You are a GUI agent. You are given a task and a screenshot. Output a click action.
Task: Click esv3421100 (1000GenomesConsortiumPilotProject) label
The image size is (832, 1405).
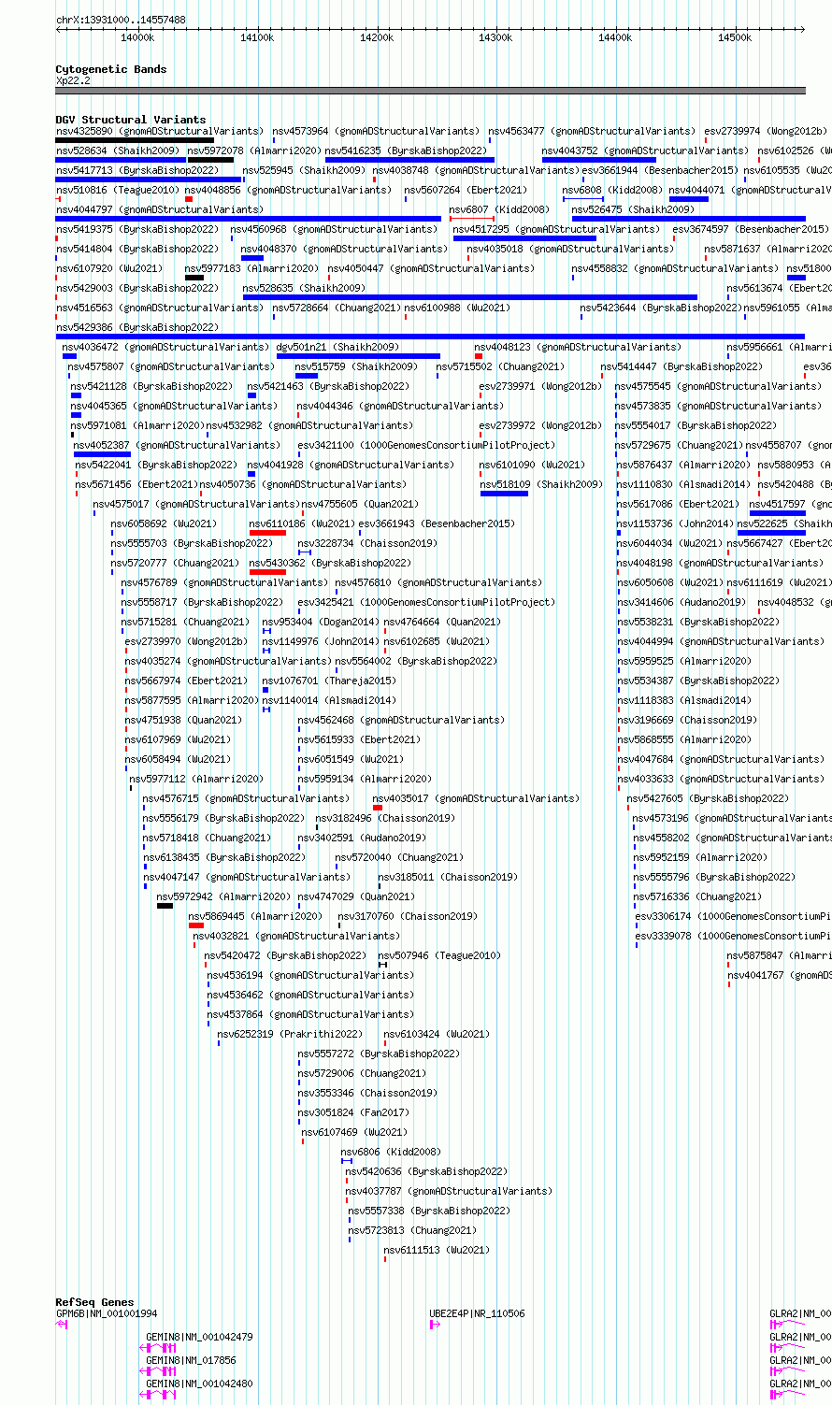[x=425, y=445]
